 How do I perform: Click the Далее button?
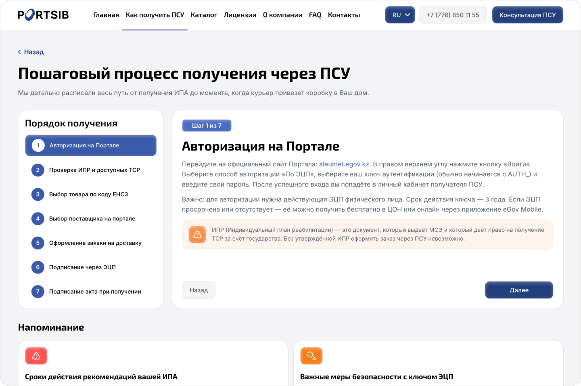point(519,290)
